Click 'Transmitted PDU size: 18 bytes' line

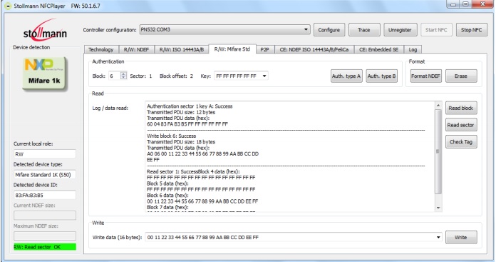(181, 142)
